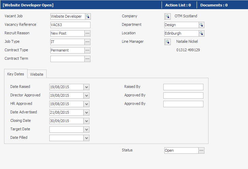Open the Recruit Reason ellipsis picker
The width and height of the screenshot is (248, 169).
[87, 34]
